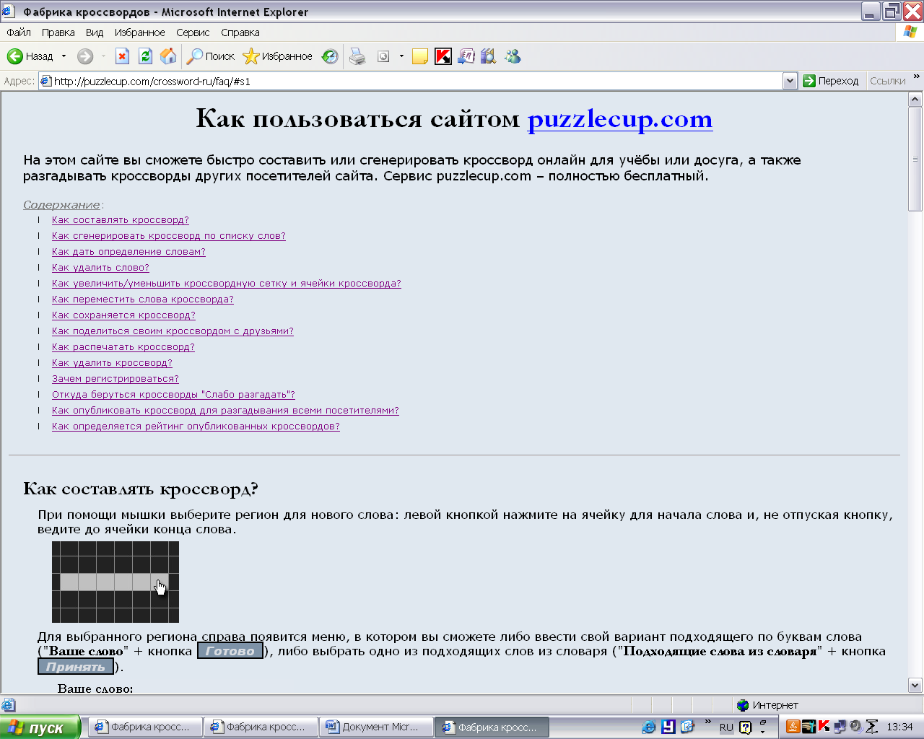Click the yellow help question taskbar icon

tap(745, 727)
